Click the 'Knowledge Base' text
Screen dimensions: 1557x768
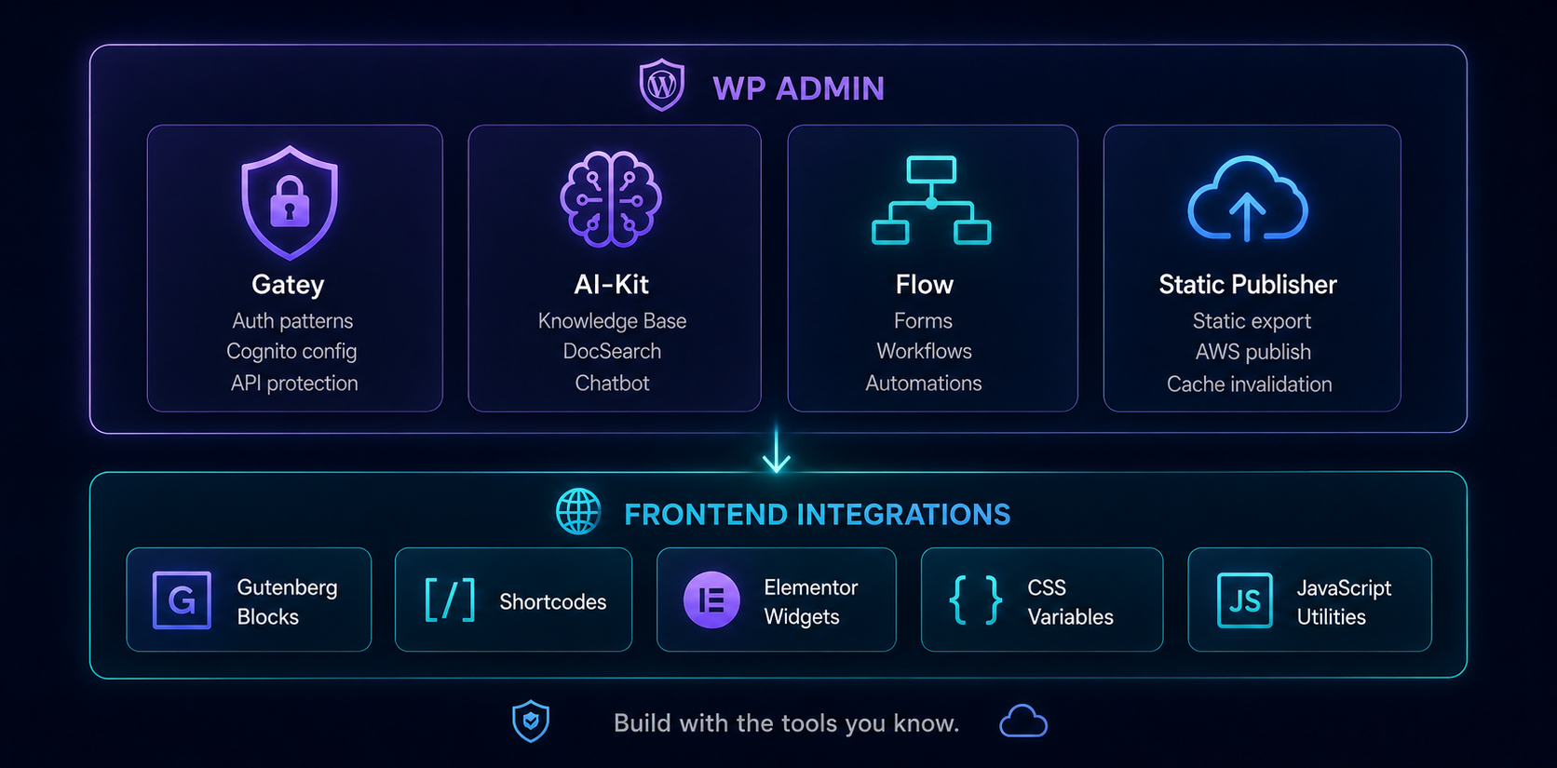[612, 321]
